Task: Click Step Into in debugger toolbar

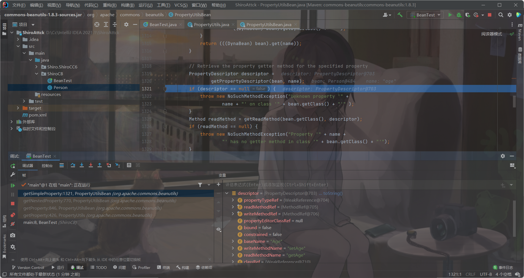Action: tap(82, 165)
